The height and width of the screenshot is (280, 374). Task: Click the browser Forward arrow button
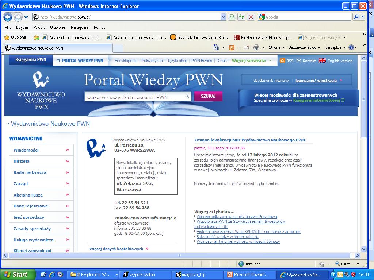coord(18,17)
